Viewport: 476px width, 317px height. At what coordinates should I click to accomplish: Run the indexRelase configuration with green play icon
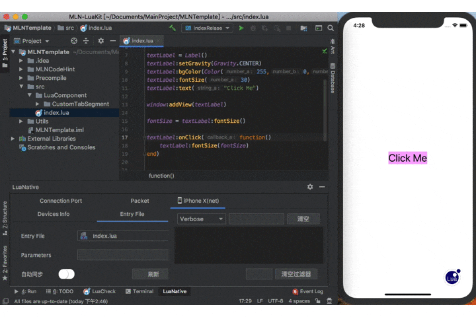241,28
